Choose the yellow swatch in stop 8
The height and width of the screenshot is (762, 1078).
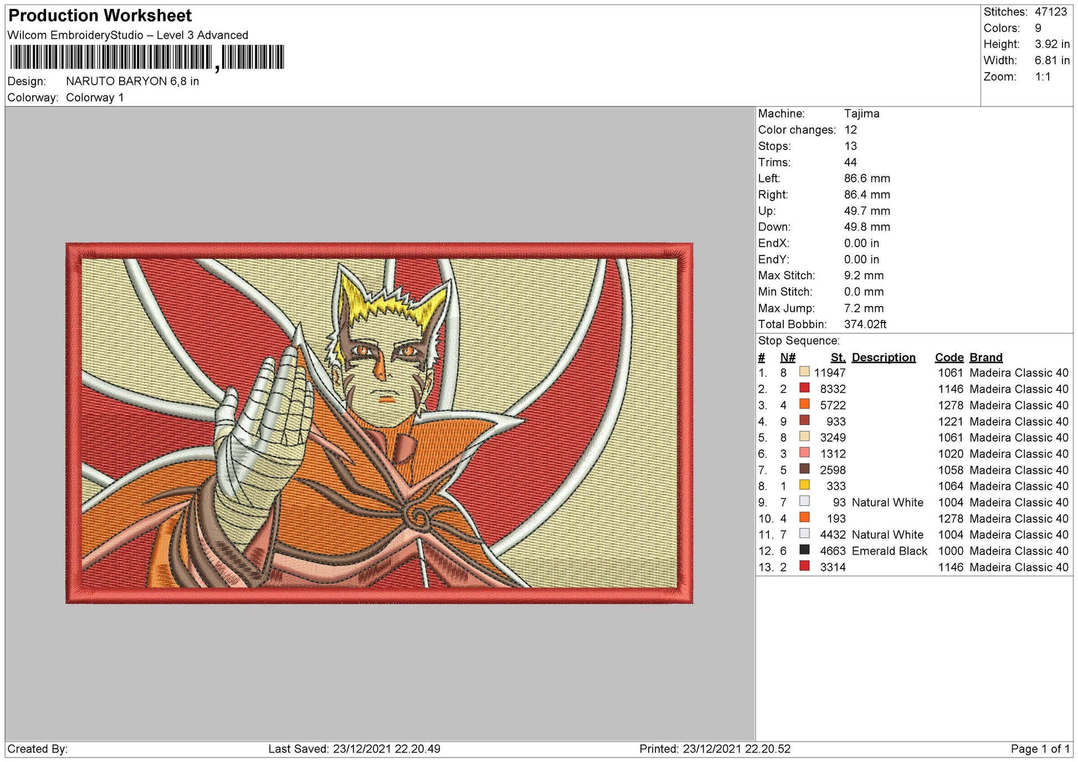coord(804,485)
